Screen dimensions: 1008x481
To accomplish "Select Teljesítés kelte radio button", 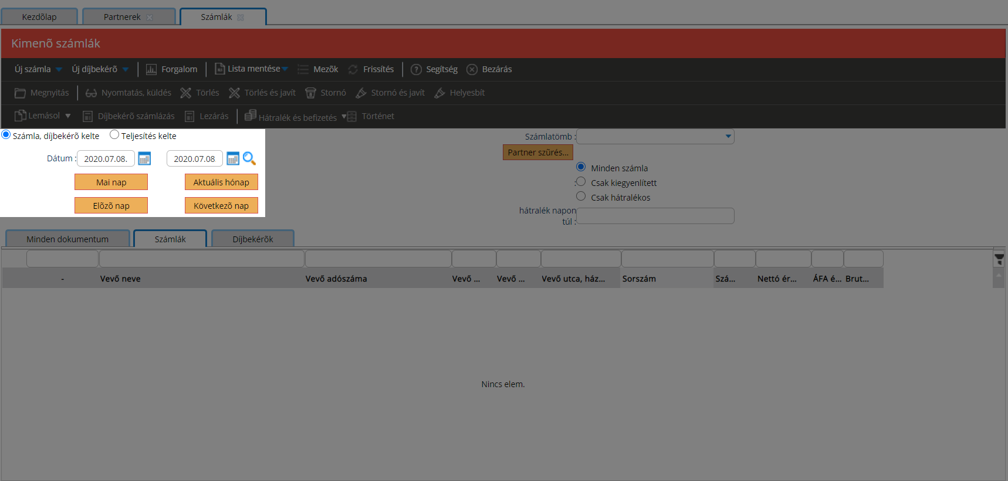I will pos(114,135).
